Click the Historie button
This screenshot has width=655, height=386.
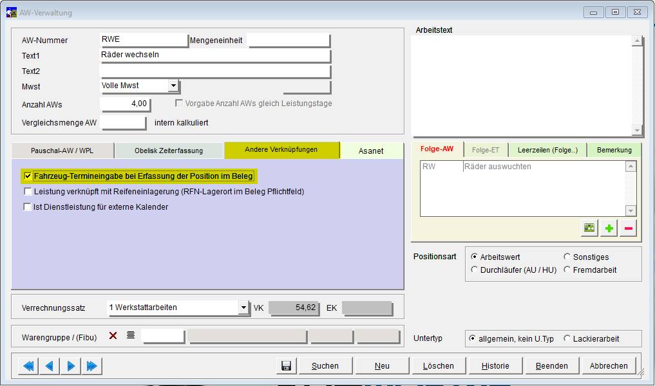[x=495, y=366]
